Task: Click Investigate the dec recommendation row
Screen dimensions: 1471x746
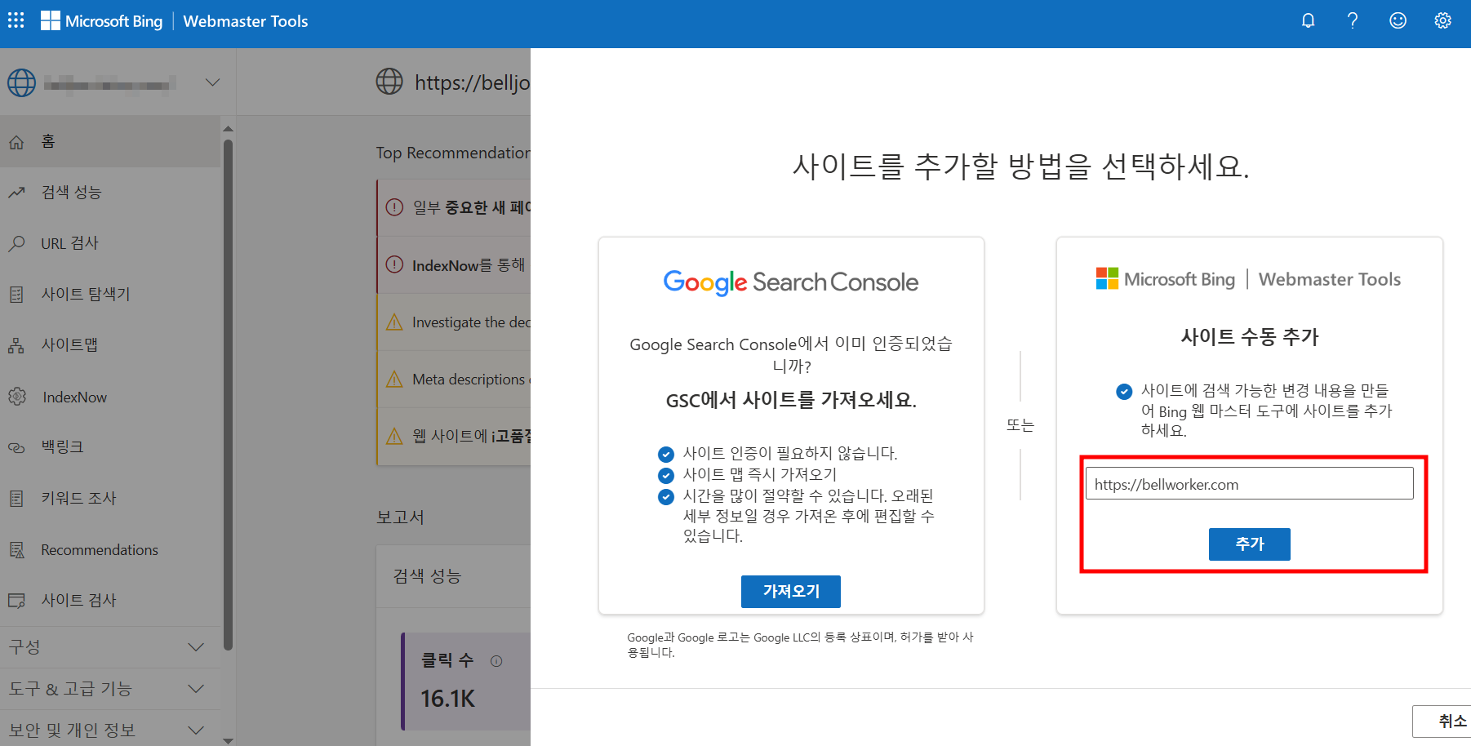Action: [454, 322]
